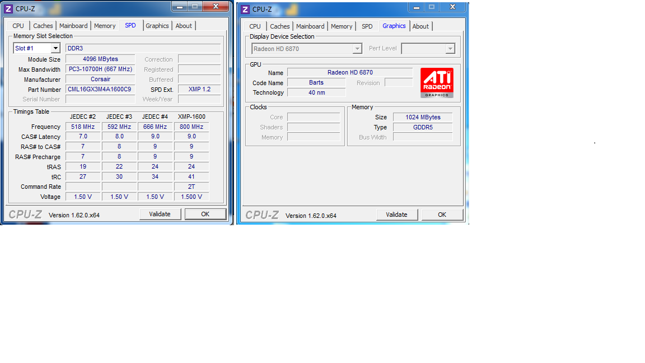645x363 pixels.
Task: Switch to SPD tab in right window
Action: point(367,26)
